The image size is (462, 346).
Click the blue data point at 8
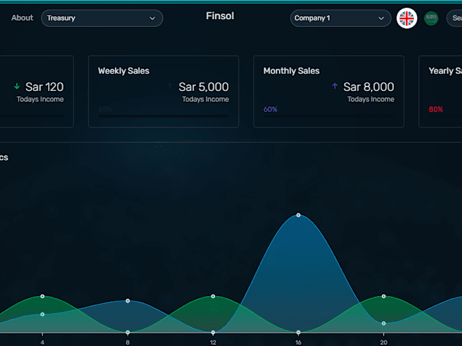128,301
